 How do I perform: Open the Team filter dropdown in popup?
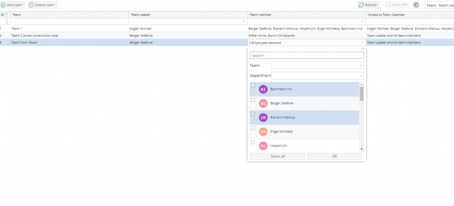point(317,66)
